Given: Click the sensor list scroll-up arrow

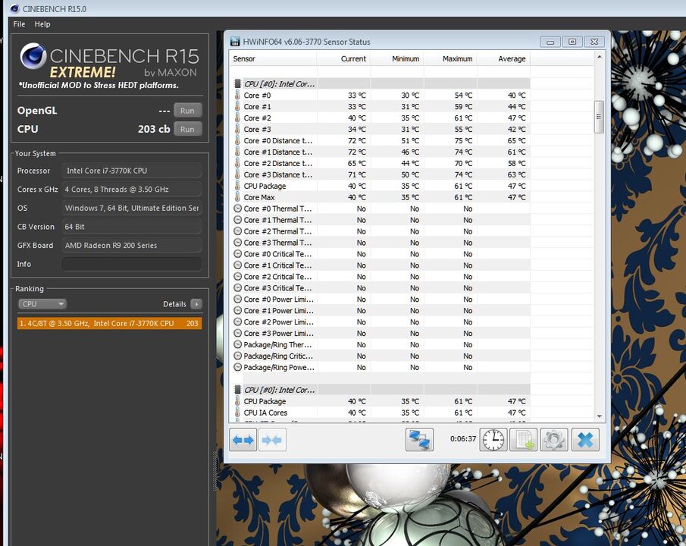Looking at the screenshot, I should coord(599,57).
